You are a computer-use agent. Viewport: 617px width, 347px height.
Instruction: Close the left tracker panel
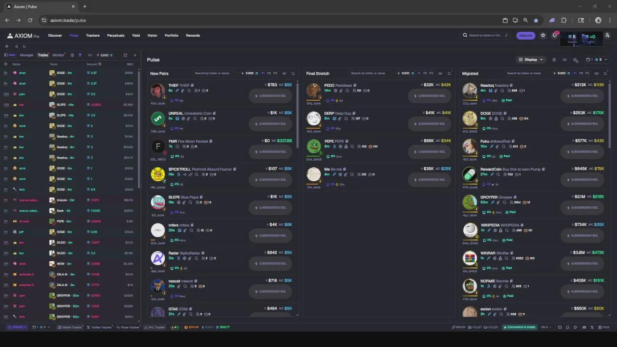(135, 55)
